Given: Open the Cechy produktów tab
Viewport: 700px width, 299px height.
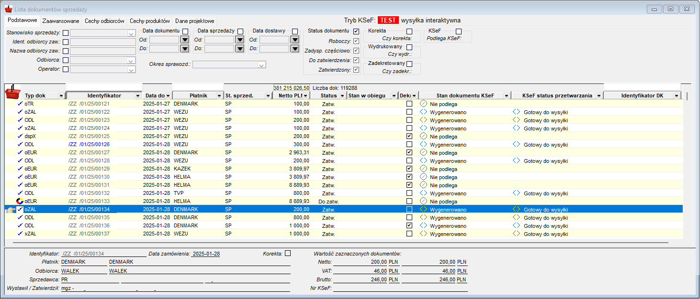Looking at the screenshot, I should point(150,21).
